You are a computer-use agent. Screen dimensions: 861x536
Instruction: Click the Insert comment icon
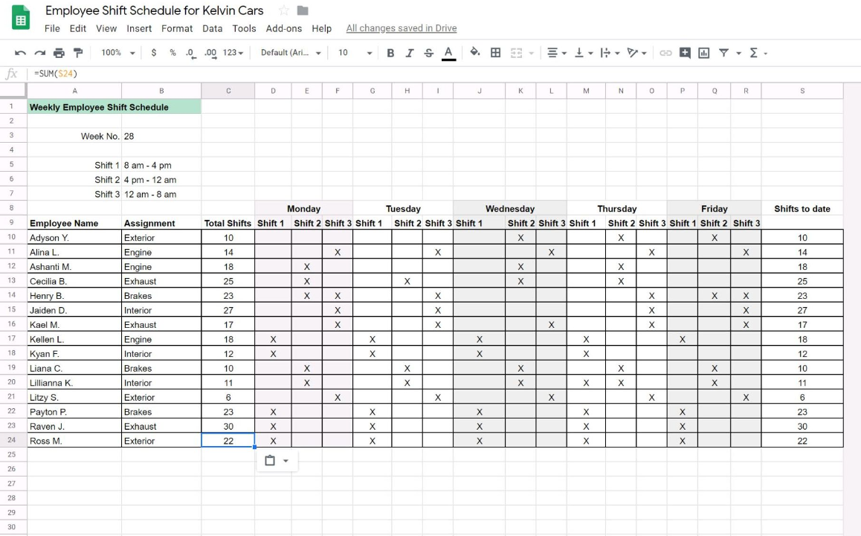coord(685,53)
